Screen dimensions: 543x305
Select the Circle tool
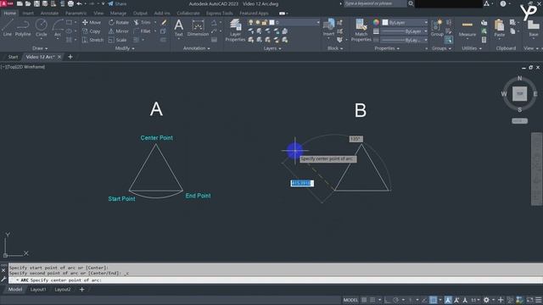tap(42, 28)
